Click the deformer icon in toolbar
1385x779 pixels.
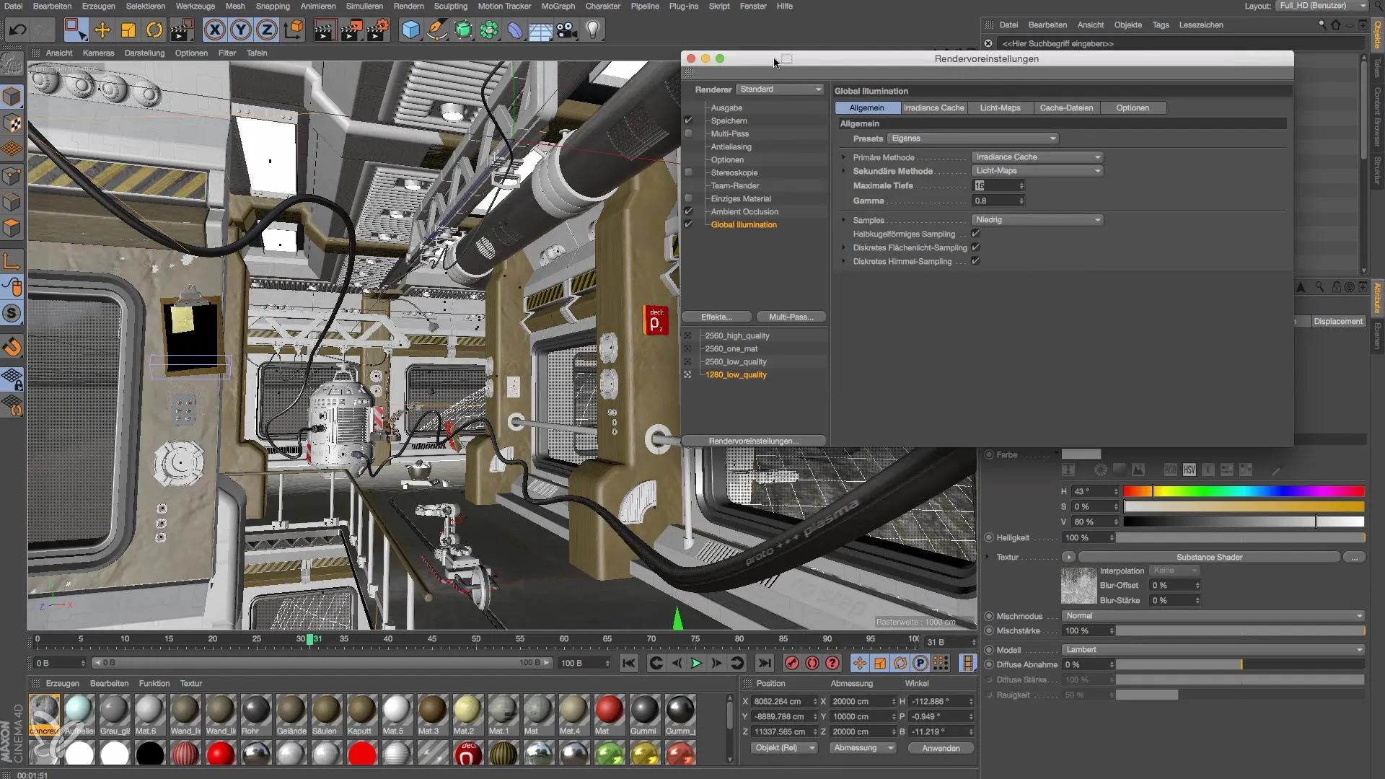coord(514,30)
